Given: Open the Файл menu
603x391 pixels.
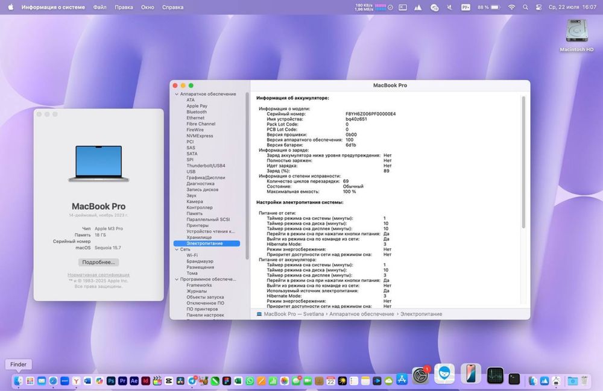Looking at the screenshot, I should [99, 7].
